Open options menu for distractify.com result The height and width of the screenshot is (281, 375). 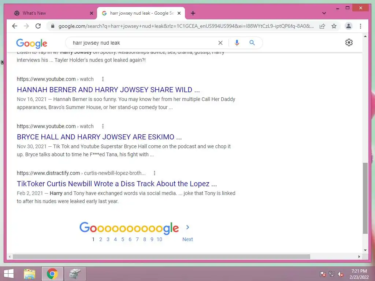[155, 173]
